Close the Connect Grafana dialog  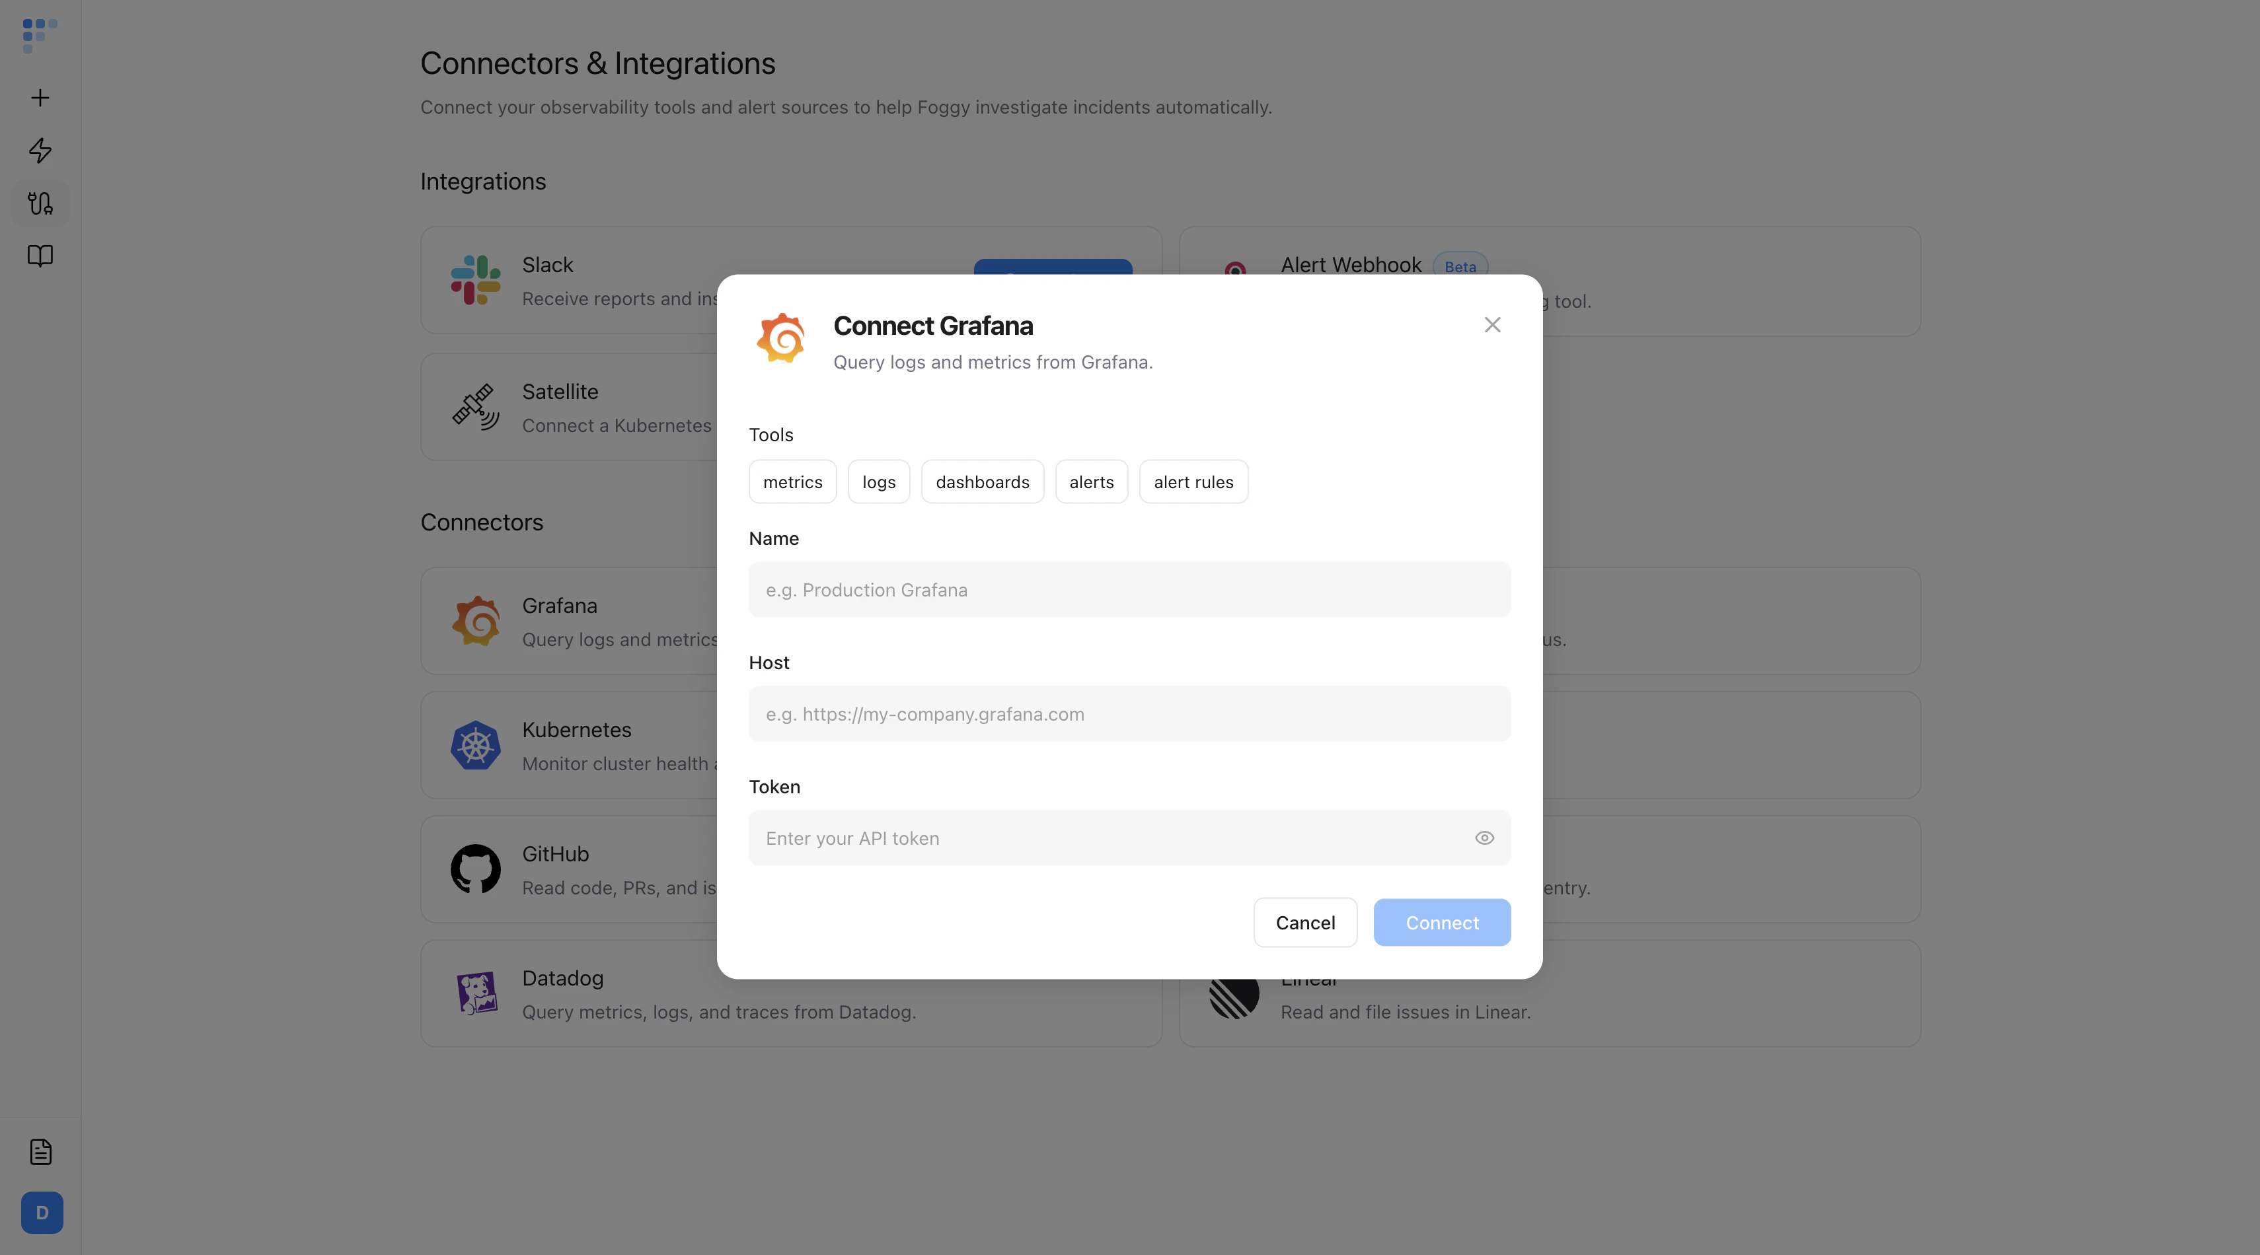click(x=1492, y=324)
